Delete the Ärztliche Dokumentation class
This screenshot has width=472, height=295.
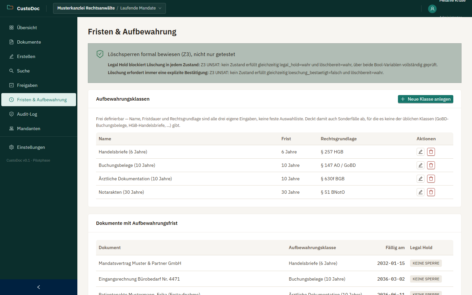[x=431, y=179]
